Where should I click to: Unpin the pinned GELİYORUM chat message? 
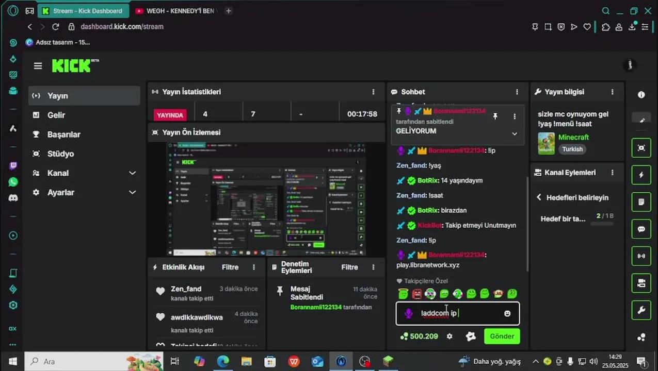[x=495, y=116]
